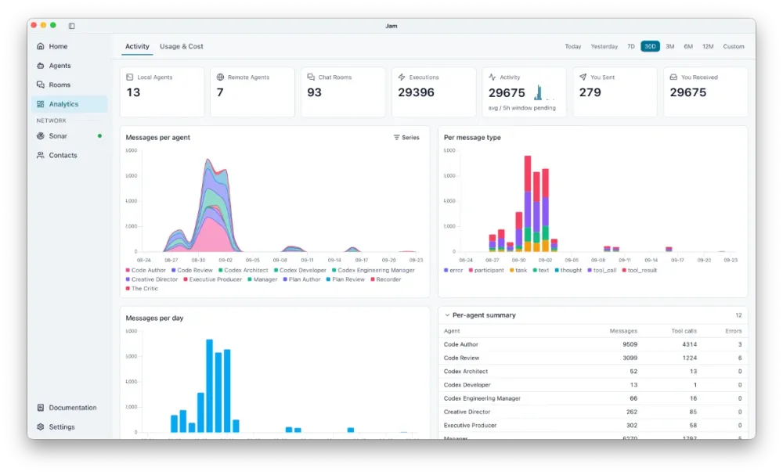The width and height of the screenshot is (783, 475).
Task: Click the You Received inbox icon
Action: coord(673,77)
